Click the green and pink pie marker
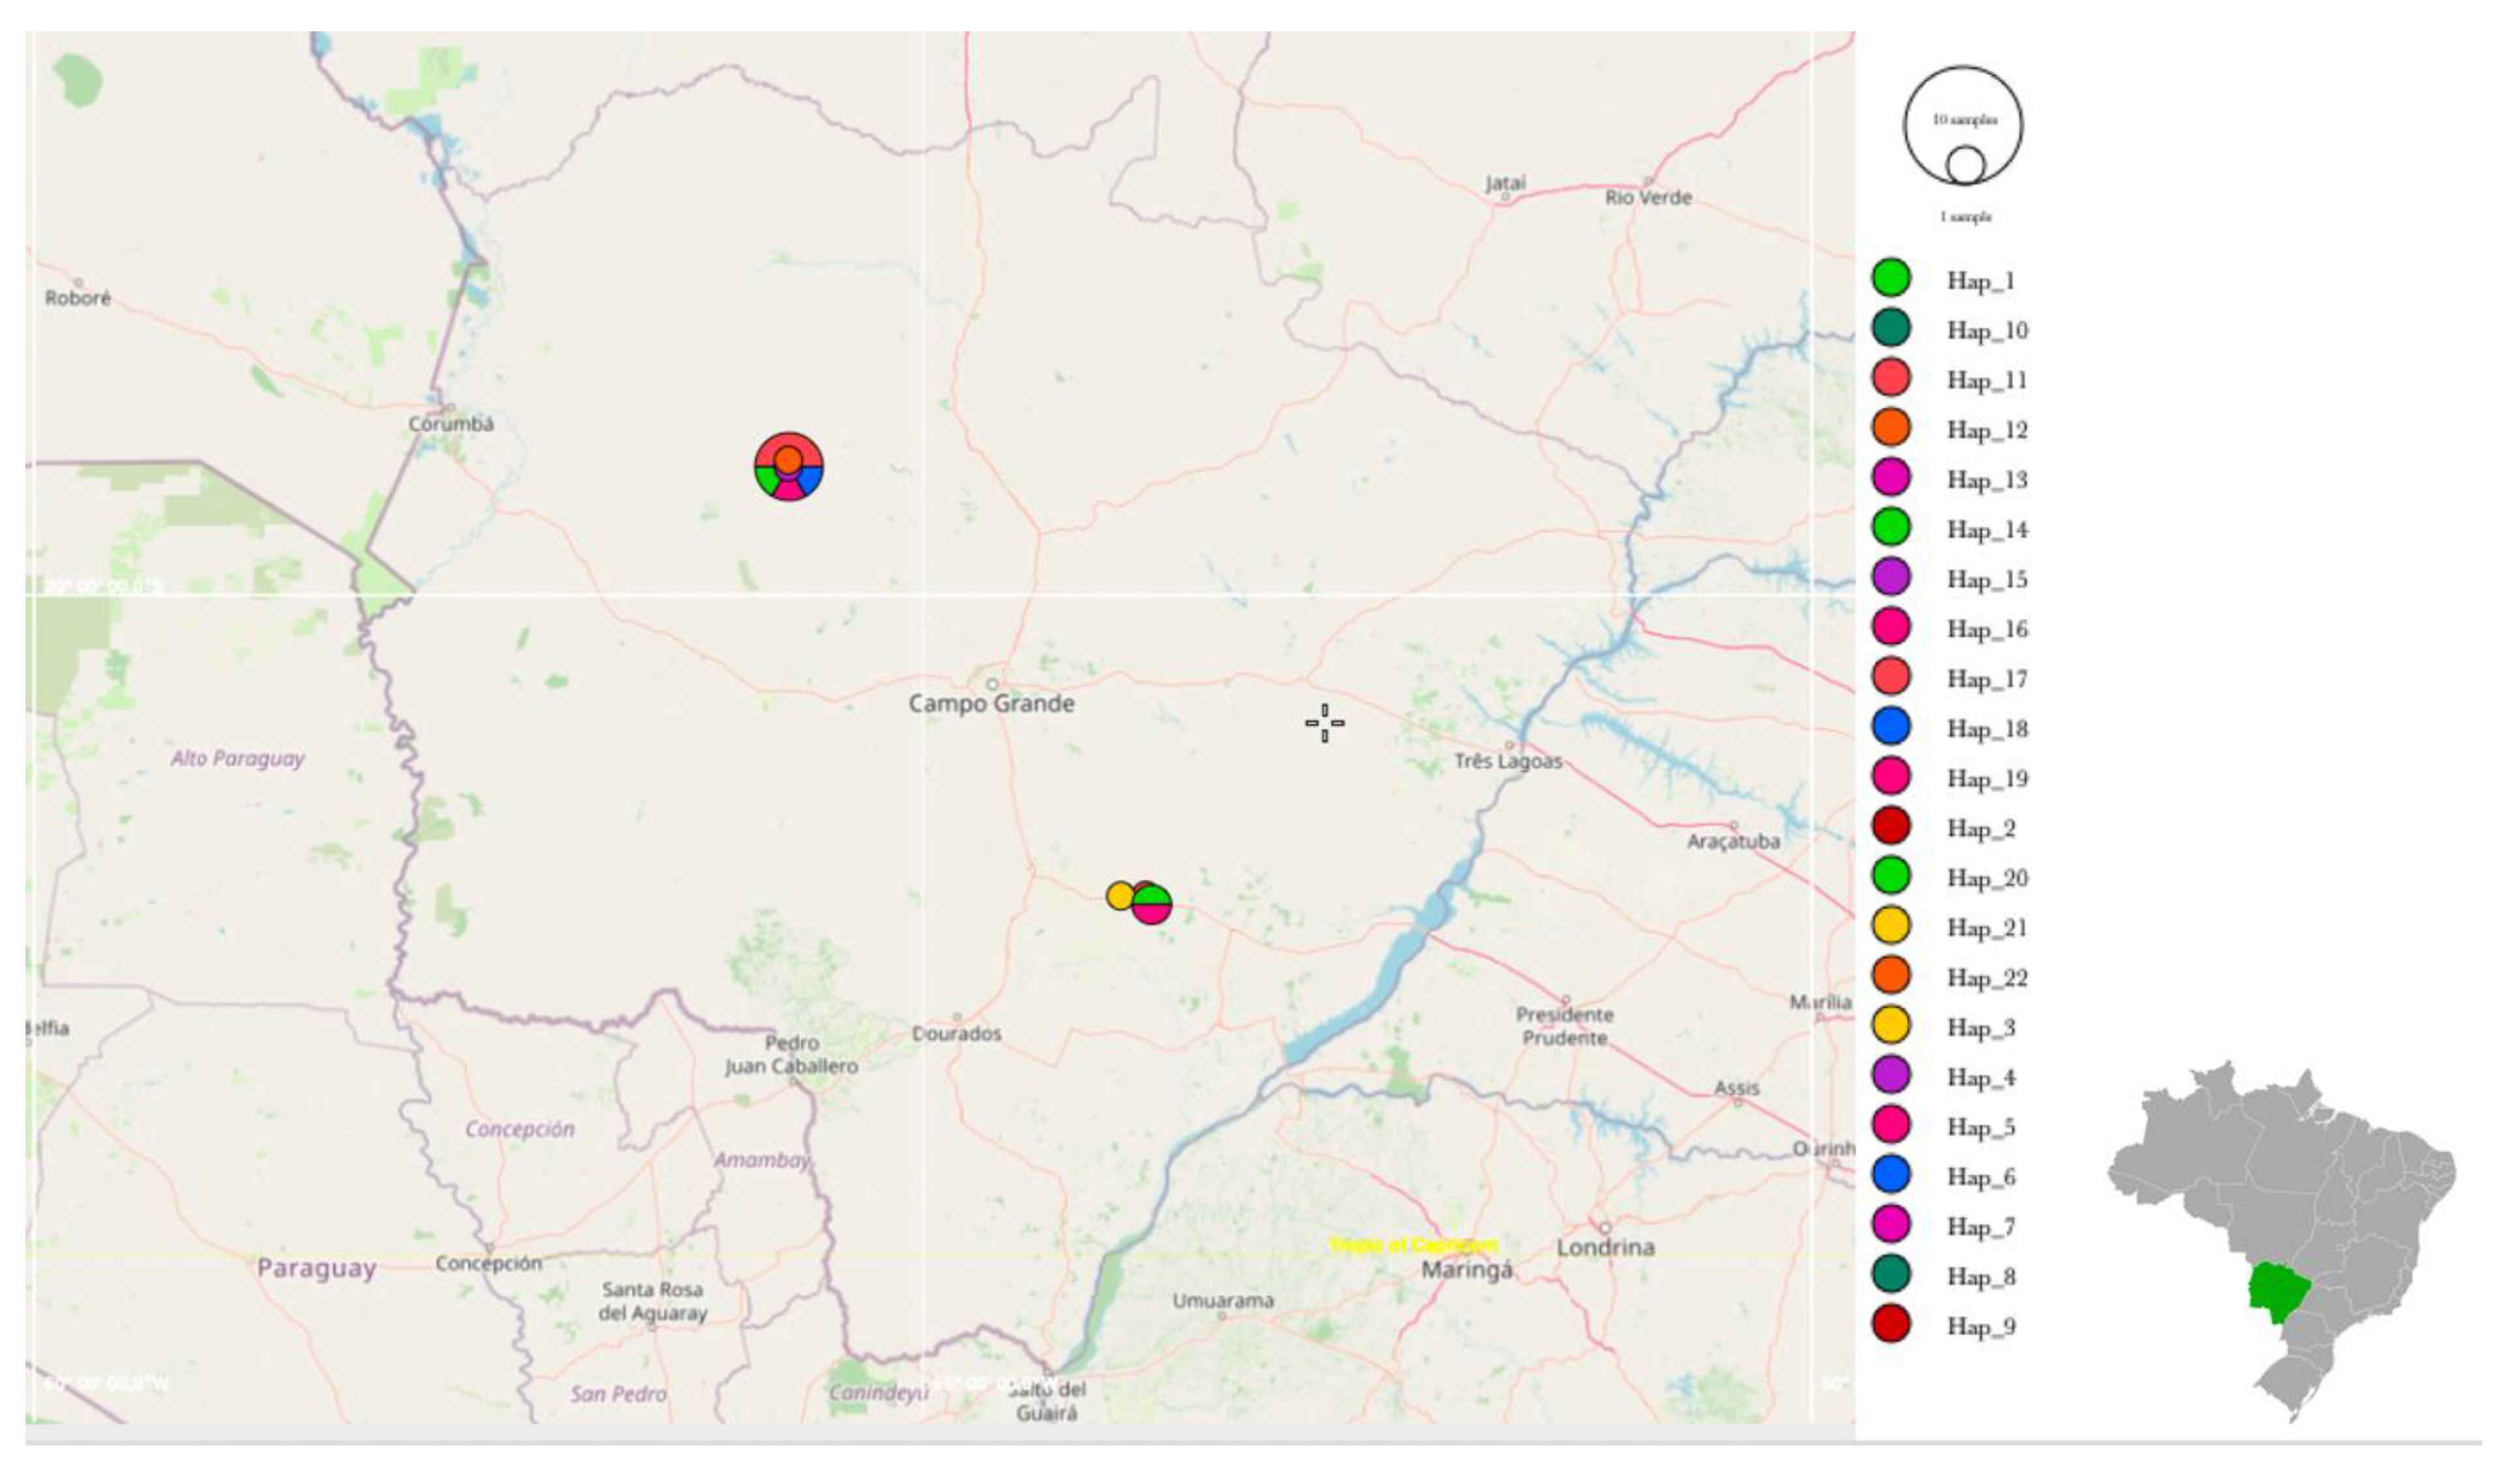 point(1152,904)
